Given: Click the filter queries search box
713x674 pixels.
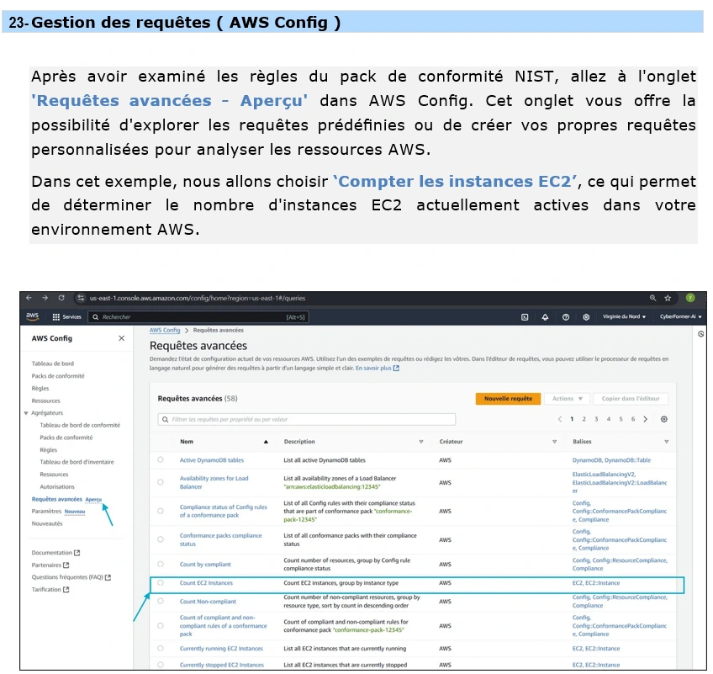Looking at the screenshot, I should tap(307, 419).
